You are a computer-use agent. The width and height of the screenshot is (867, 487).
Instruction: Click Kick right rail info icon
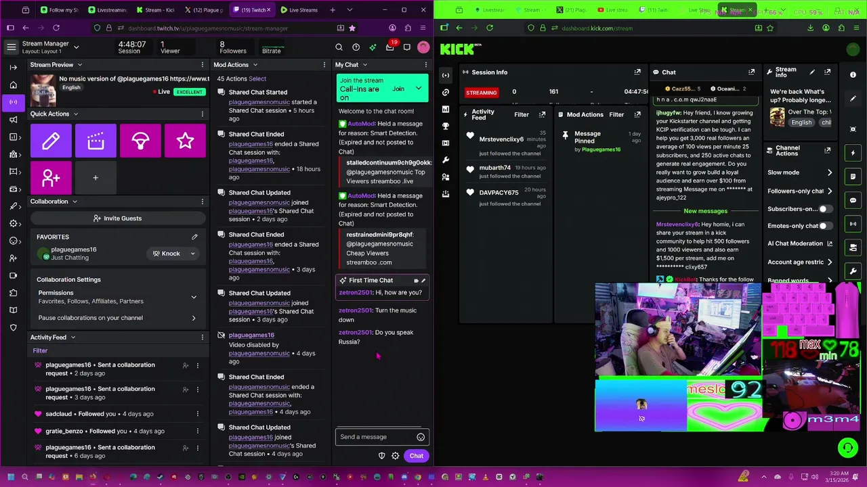pos(853,75)
